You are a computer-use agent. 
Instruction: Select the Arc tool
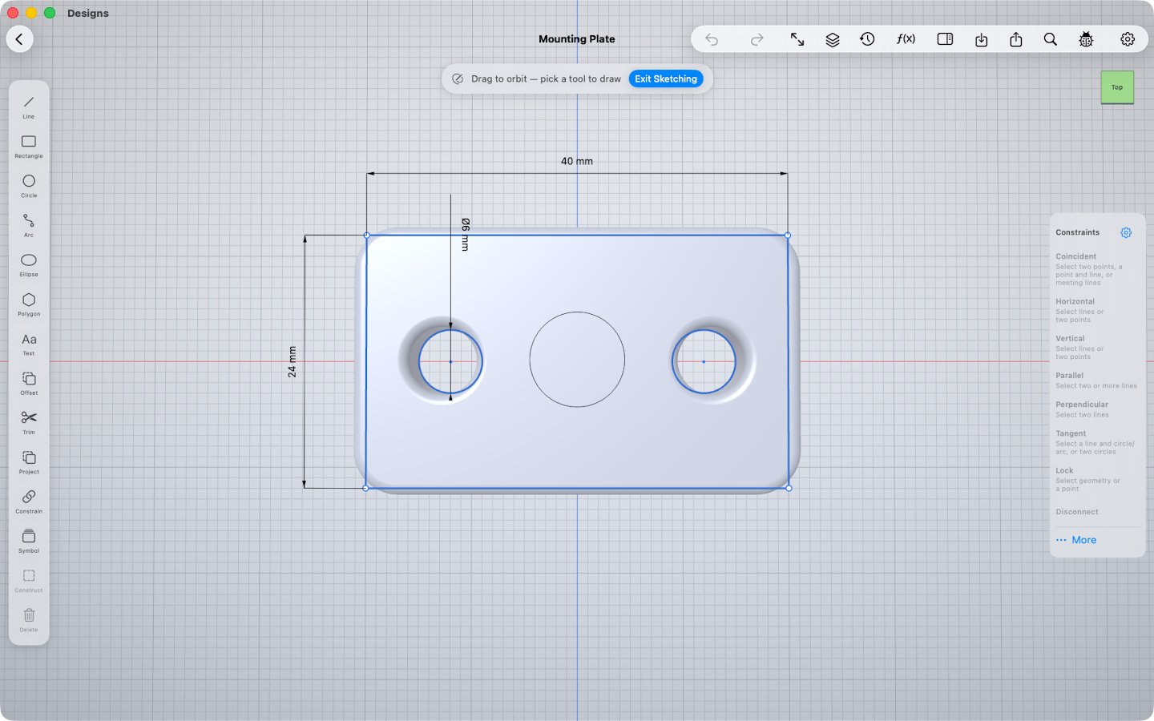[29, 224]
